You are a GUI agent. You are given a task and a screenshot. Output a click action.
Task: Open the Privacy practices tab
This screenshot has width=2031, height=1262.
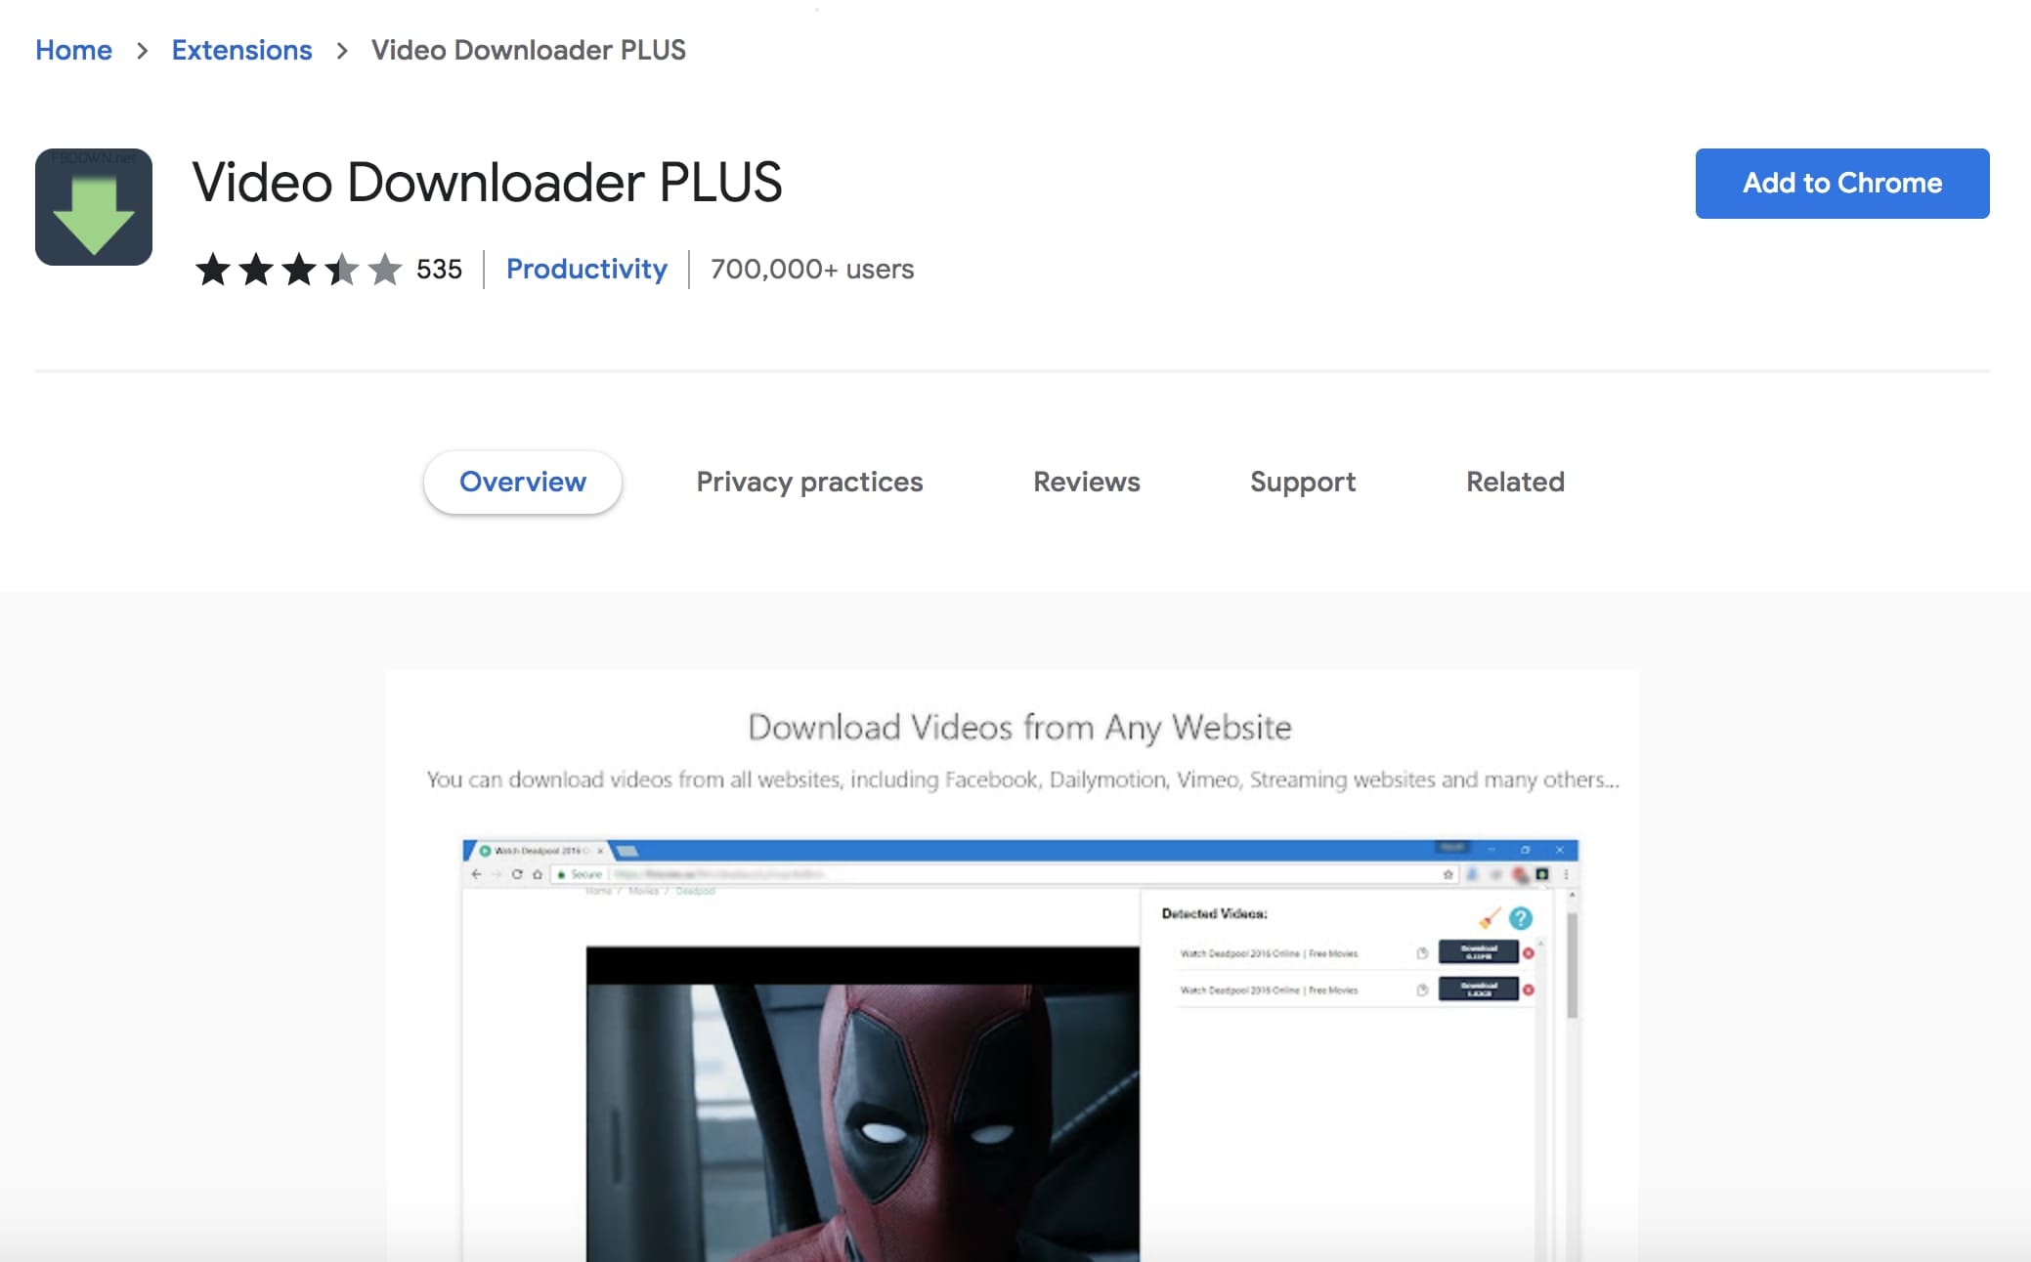pos(808,482)
